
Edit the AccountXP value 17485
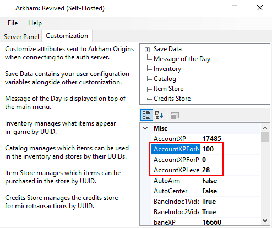click(x=230, y=139)
